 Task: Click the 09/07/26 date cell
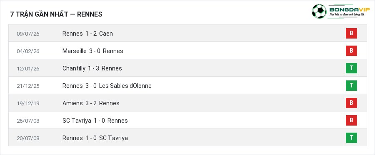(x=28, y=34)
